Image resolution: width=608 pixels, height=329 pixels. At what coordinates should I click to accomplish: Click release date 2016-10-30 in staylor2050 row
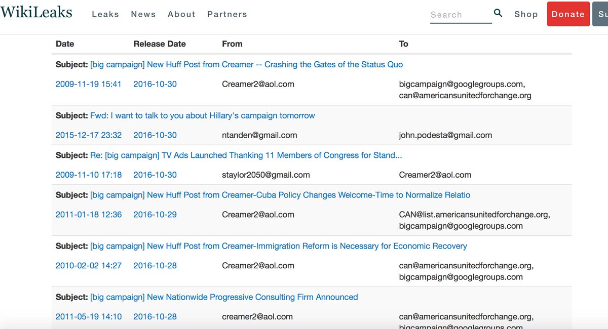point(155,175)
